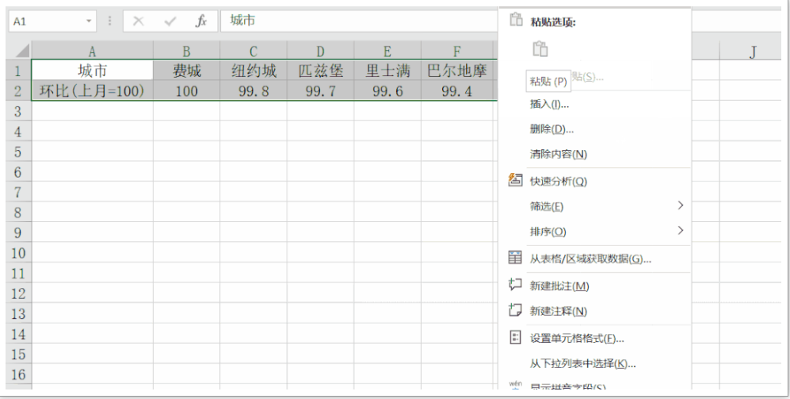Click cell containing 巴尔地摩
The width and height of the screenshot is (790, 399).
(457, 71)
